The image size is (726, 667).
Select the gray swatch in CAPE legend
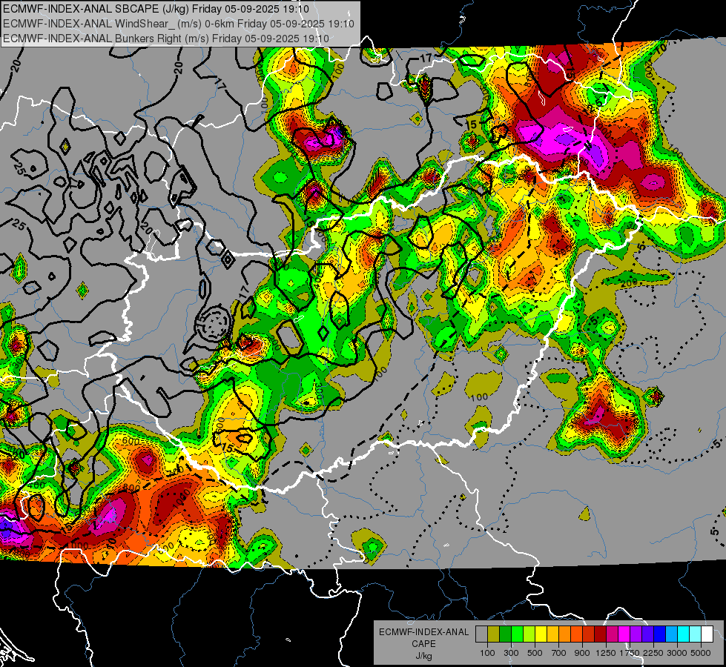[481, 634]
